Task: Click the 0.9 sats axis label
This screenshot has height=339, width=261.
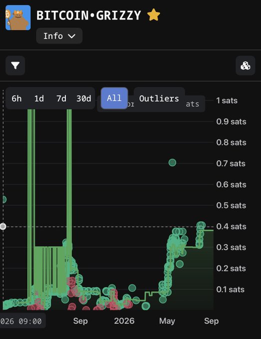Action: coord(231,121)
